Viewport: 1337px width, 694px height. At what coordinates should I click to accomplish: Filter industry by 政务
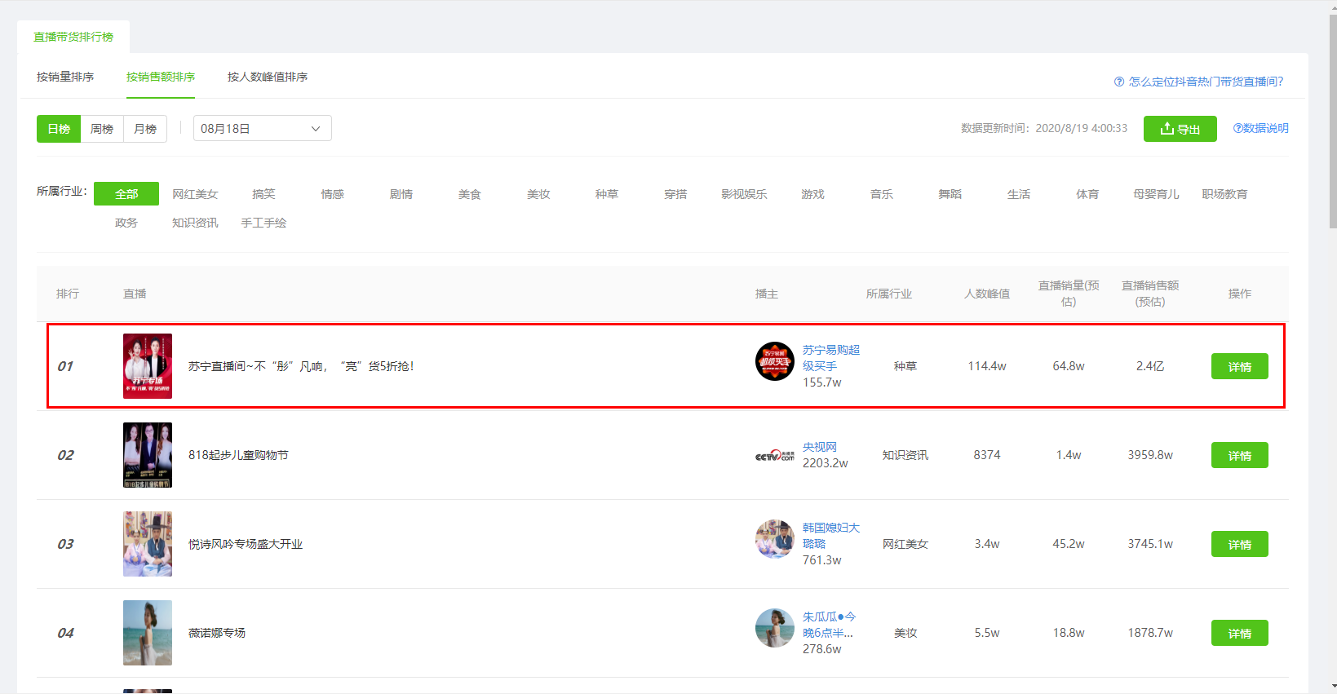point(126,223)
